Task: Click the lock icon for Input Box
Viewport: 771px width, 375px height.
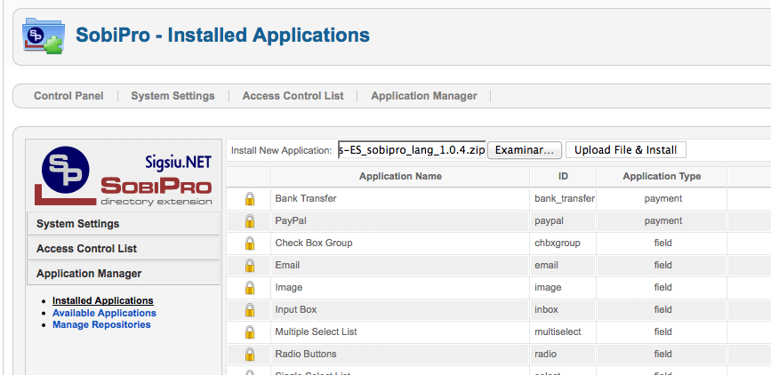Action: tap(250, 309)
